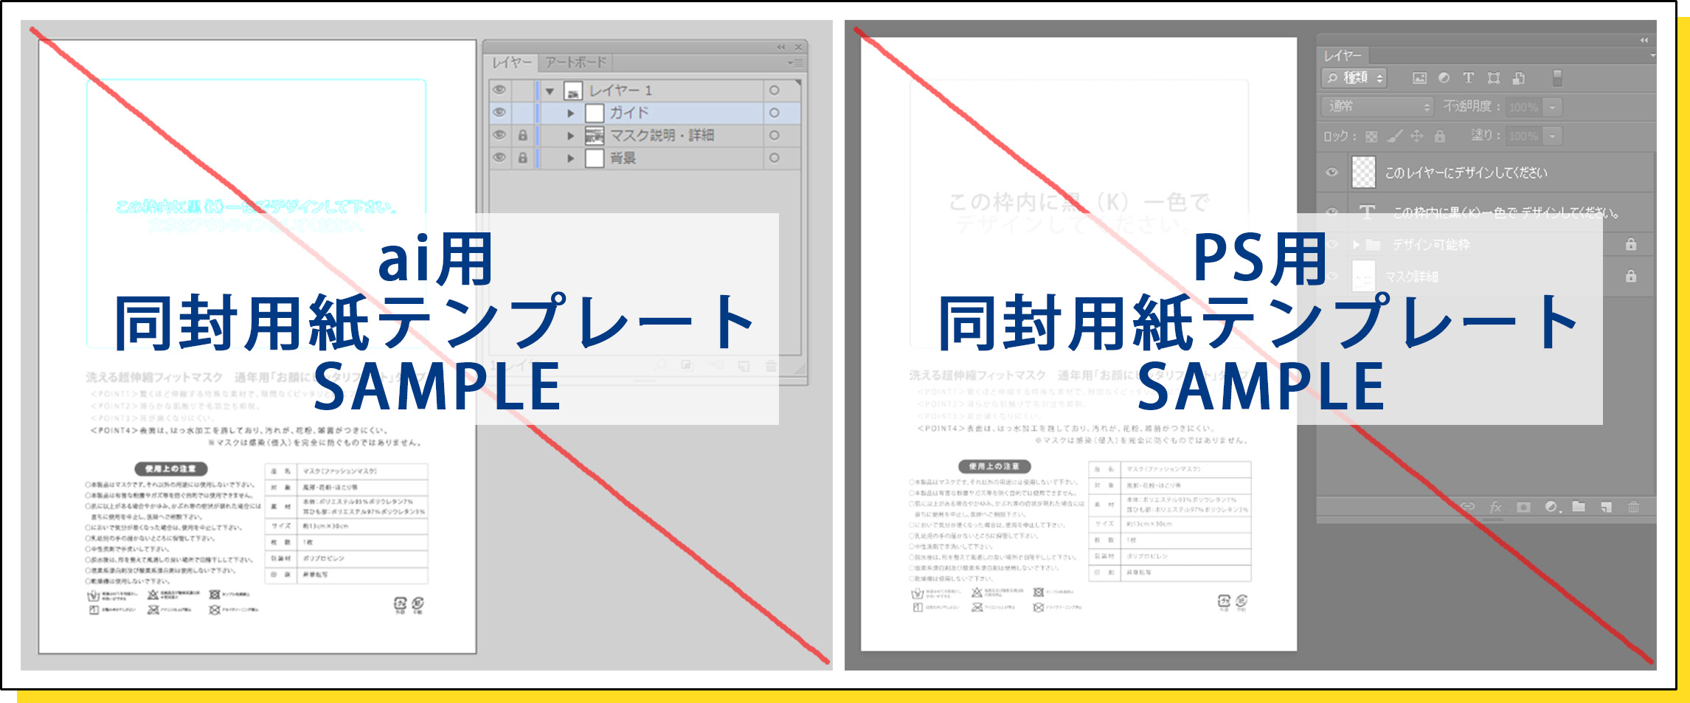Expand the デザイン可能枠 group folder
This screenshot has width=1690, height=703.
pos(1356,244)
